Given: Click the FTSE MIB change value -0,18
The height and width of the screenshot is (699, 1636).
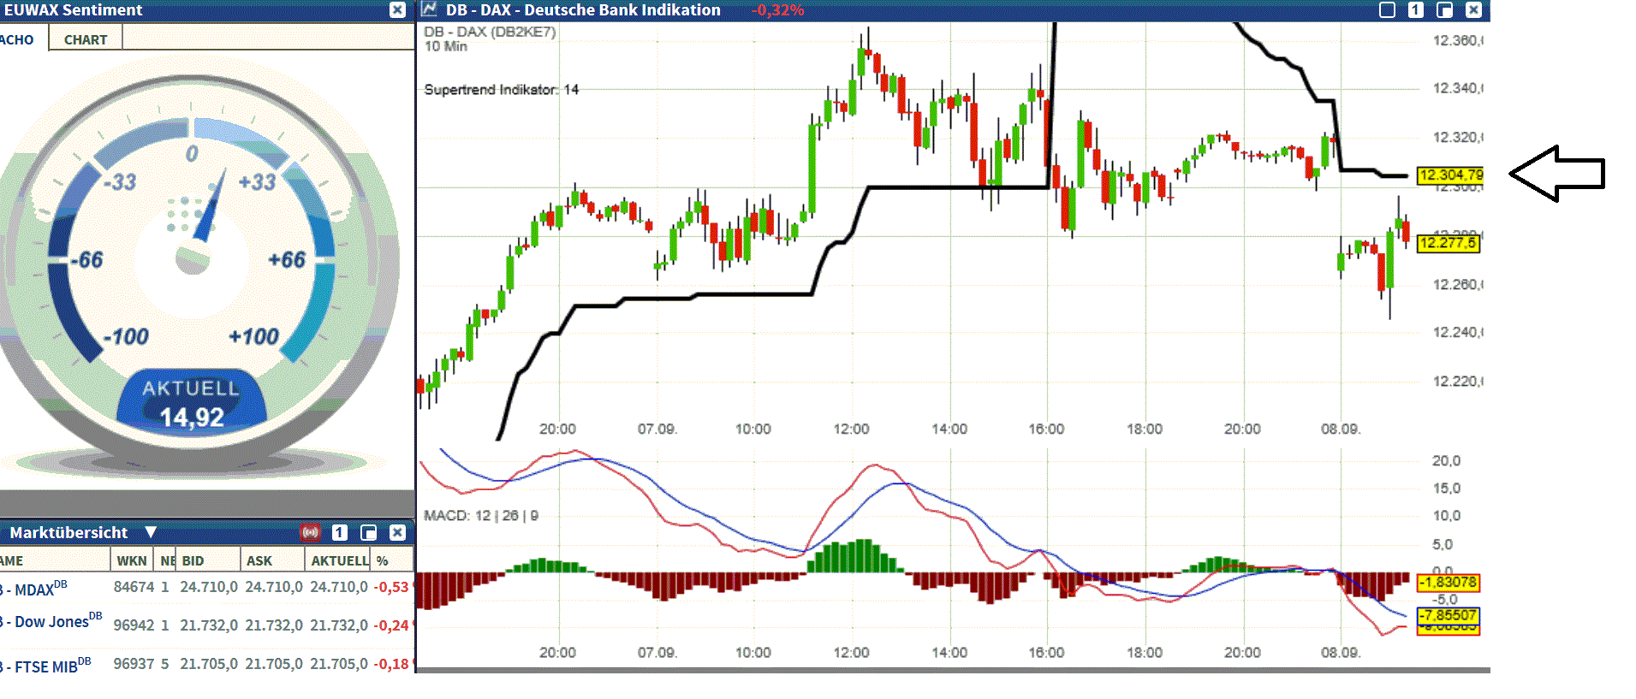Looking at the screenshot, I should [x=391, y=664].
